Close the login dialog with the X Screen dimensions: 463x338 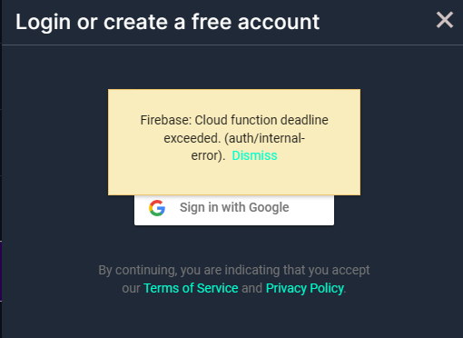(445, 20)
